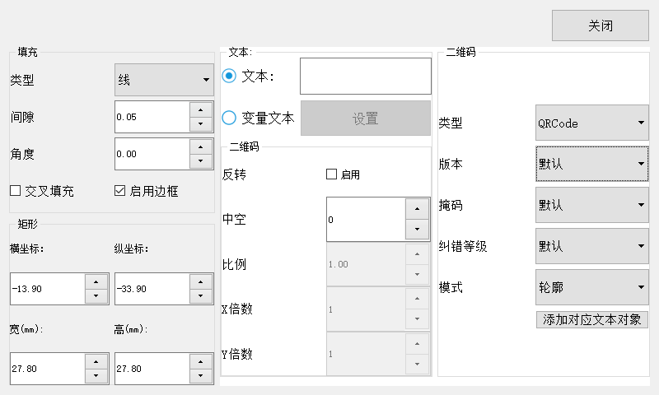659x395 pixels.
Task: Expand the 纠错等级 dropdown
Action: 591,246
